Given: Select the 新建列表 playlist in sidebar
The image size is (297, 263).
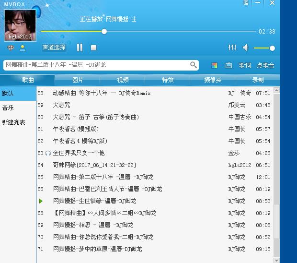Looking at the screenshot, I should point(14,122).
